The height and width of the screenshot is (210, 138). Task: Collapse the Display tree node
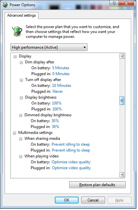pyautogui.click(x=15, y=57)
